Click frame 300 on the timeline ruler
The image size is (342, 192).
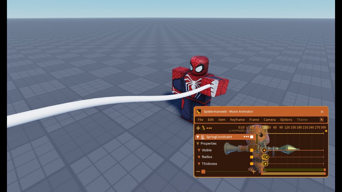coord(323,127)
